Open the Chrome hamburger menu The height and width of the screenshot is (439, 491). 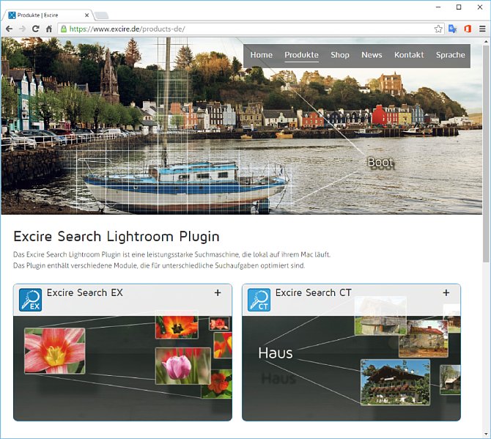[481, 29]
